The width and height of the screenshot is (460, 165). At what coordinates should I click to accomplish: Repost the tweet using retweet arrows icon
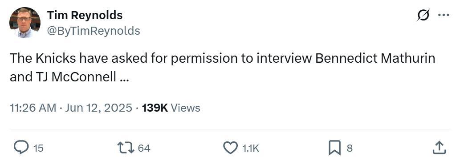coord(126,148)
